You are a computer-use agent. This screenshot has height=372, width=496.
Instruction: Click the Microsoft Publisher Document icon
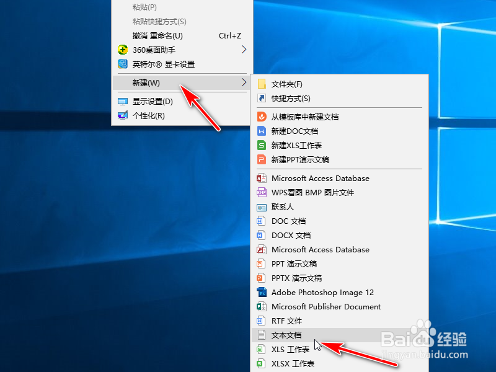click(x=261, y=306)
